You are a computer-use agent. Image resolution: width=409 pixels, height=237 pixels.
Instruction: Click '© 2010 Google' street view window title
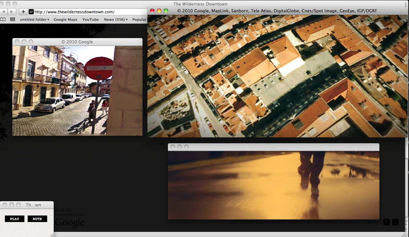click(77, 42)
